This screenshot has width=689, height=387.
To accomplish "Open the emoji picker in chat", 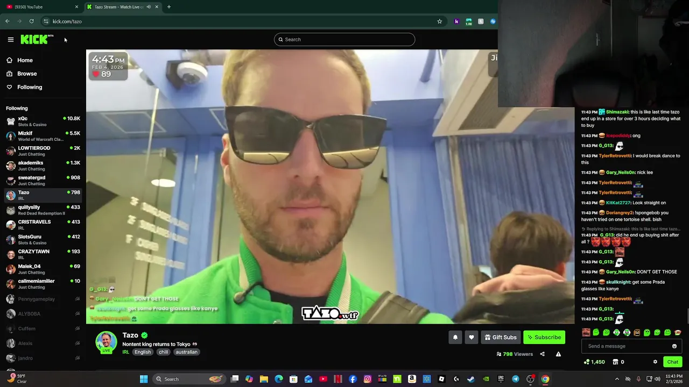I will pyautogui.click(x=674, y=346).
